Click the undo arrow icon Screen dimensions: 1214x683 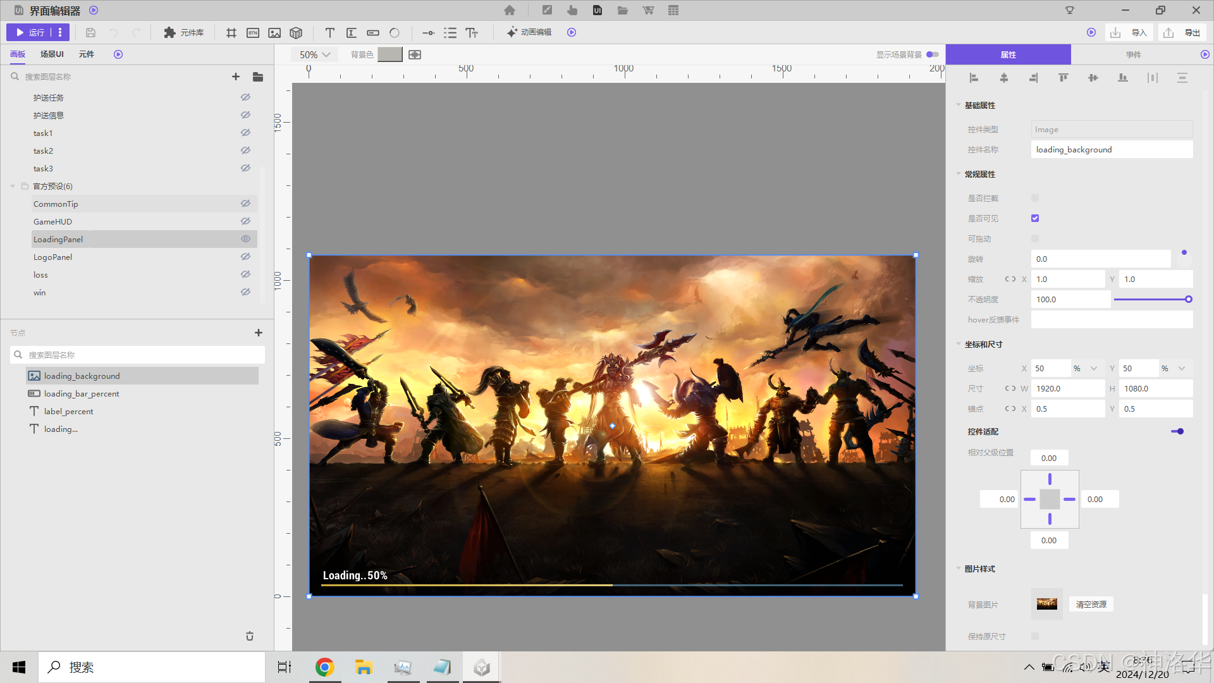pyautogui.click(x=113, y=32)
